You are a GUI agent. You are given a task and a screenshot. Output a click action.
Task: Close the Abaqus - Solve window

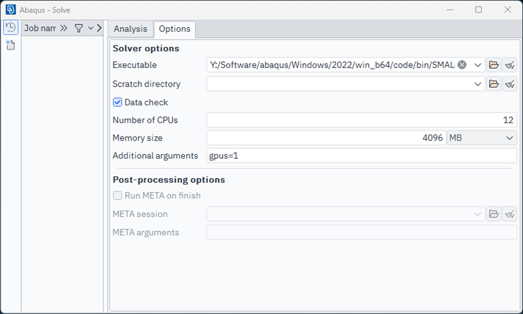pos(507,10)
